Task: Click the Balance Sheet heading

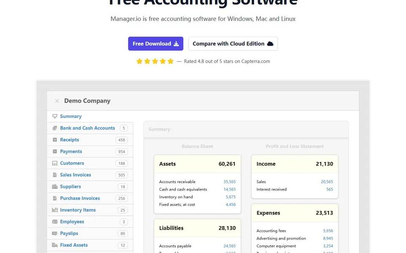Action: click(x=198, y=146)
